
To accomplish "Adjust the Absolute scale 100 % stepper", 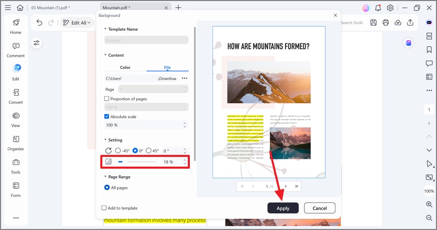I will (185, 125).
